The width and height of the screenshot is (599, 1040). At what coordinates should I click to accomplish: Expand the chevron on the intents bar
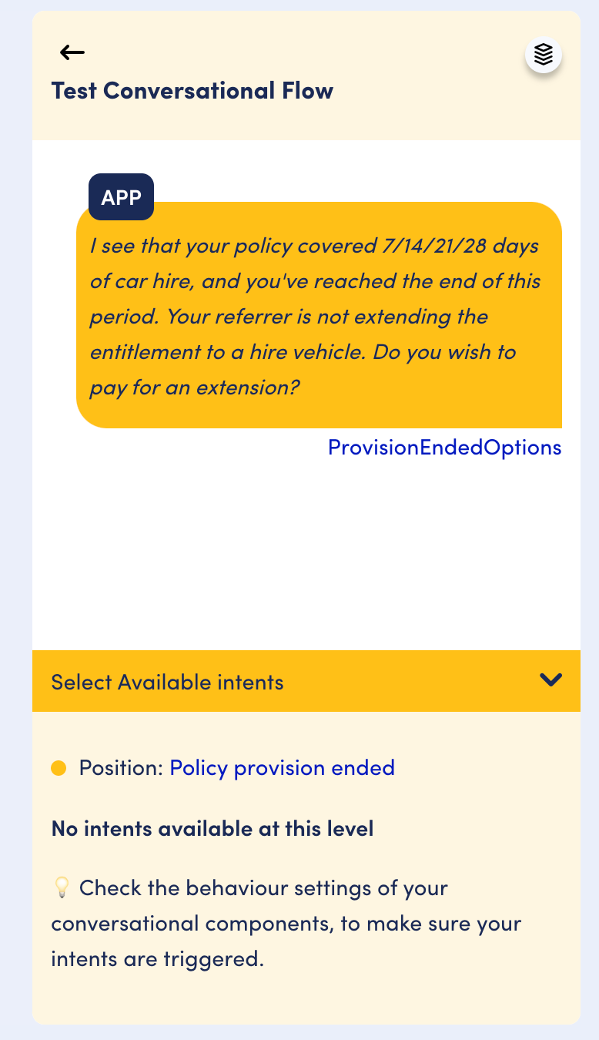click(550, 680)
